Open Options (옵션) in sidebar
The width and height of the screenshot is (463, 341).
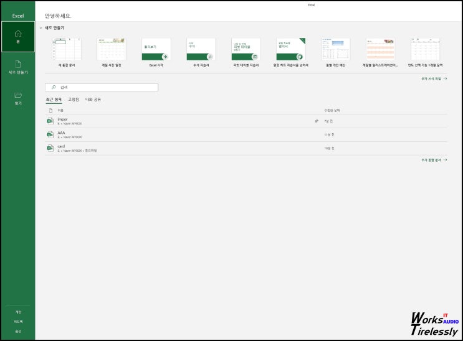pos(18,331)
